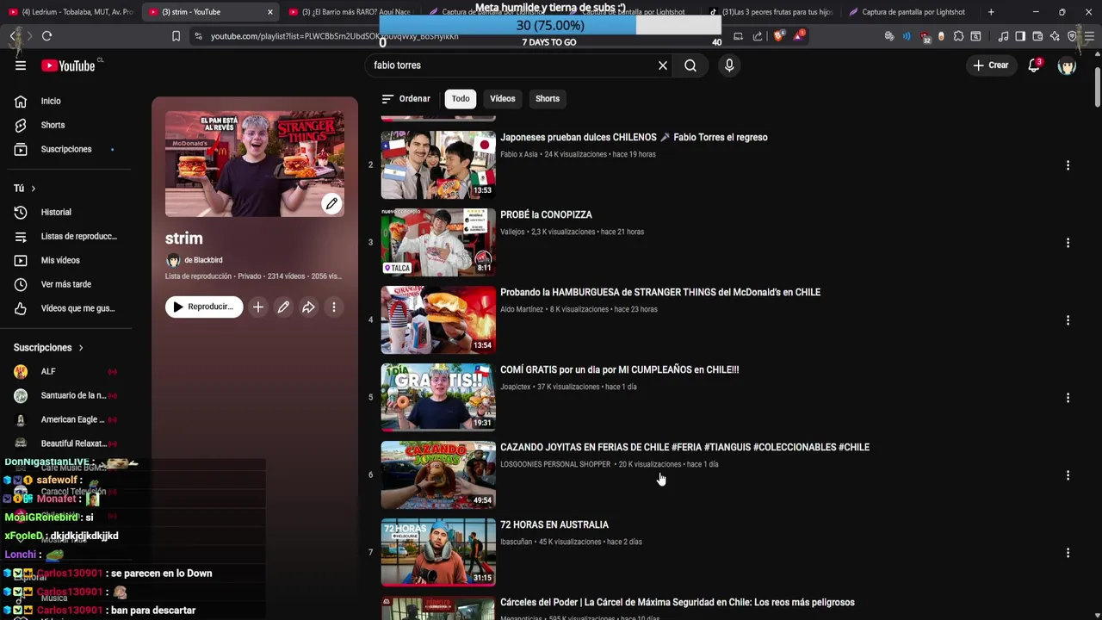Open the account avatar menu
Screen dimensions: 1102x620
click(x=1067, y=65)
